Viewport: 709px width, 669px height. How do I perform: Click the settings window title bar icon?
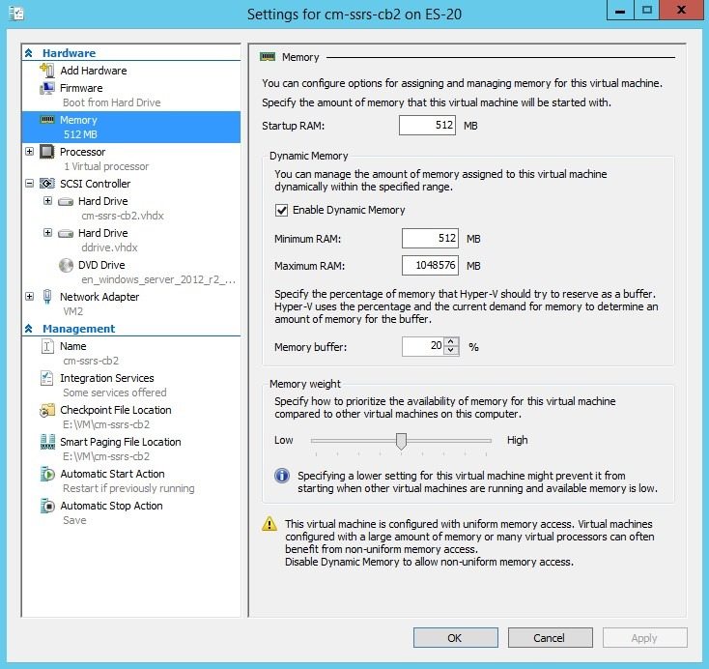click(x=16, y=14)
